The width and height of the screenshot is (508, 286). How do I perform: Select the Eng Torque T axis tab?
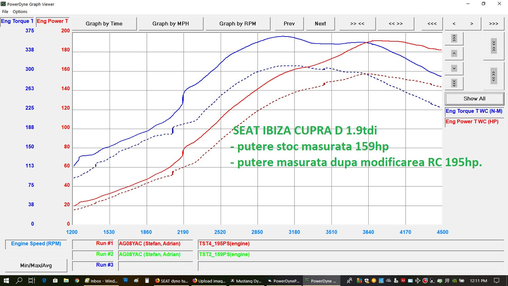click(17, 21)
